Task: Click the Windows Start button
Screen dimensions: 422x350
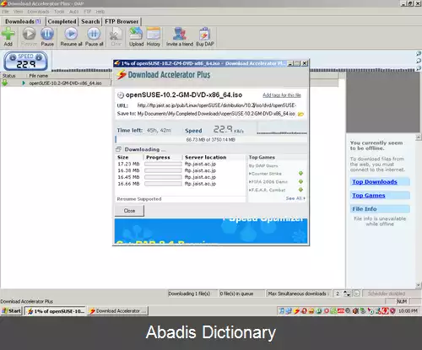Action: coord(12,310)
